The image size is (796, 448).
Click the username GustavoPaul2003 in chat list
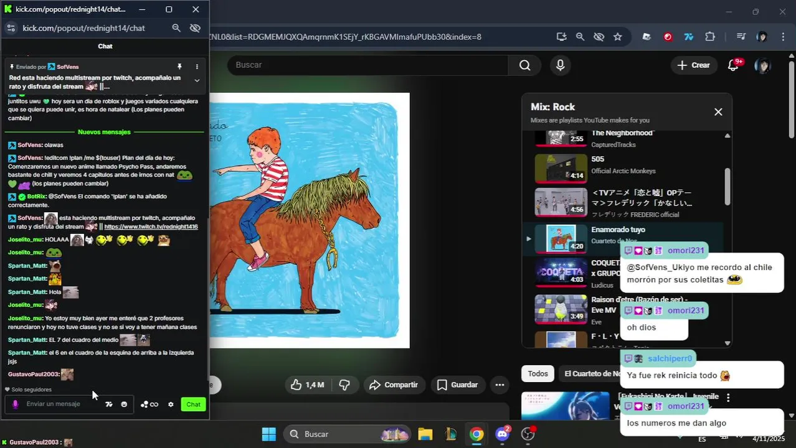(33, 374)
